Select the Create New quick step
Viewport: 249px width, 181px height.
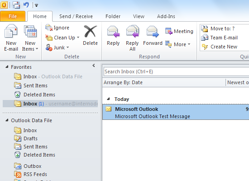coord(219,47)
